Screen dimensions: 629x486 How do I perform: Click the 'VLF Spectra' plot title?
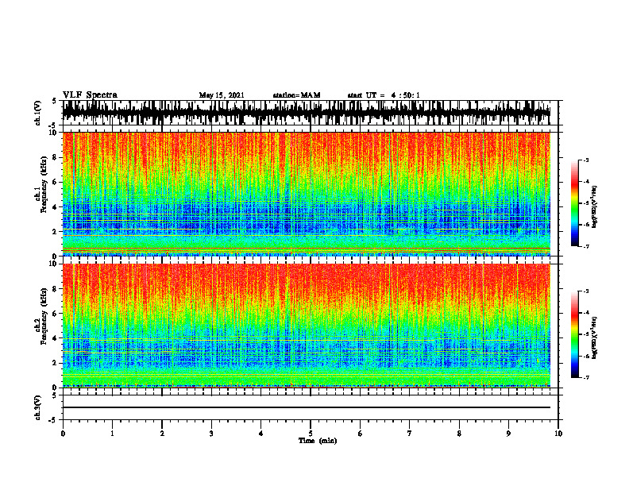point(90,95)
